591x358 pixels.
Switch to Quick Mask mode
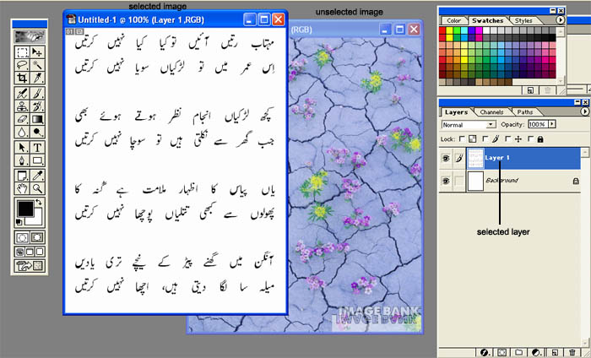coord(37,237)
